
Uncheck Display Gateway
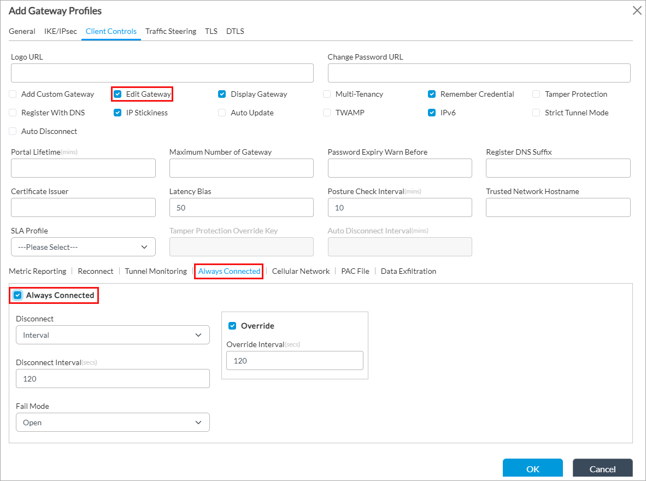coord(222,94)
